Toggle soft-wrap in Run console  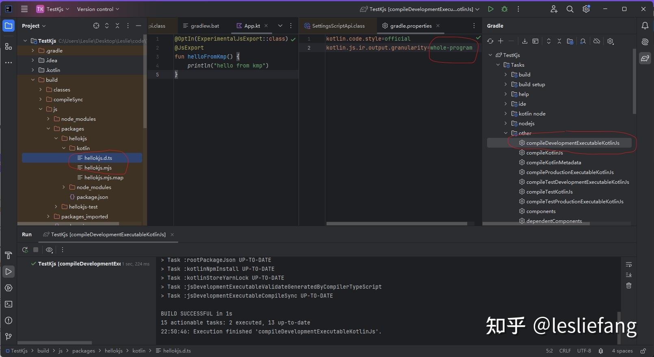(x=629, y=264)
